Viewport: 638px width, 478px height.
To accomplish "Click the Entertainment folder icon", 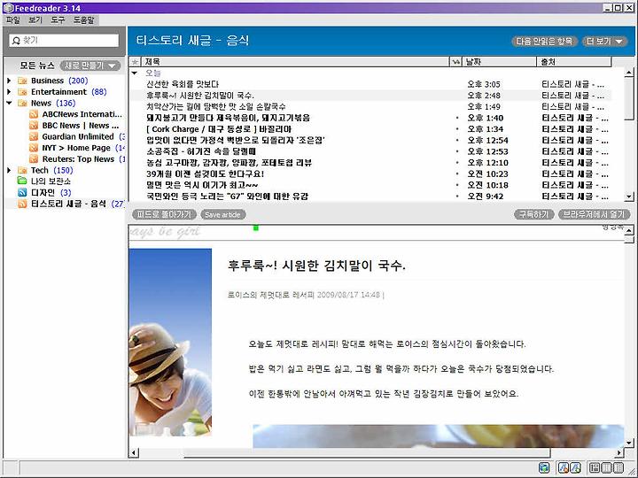I will [23, 92].
